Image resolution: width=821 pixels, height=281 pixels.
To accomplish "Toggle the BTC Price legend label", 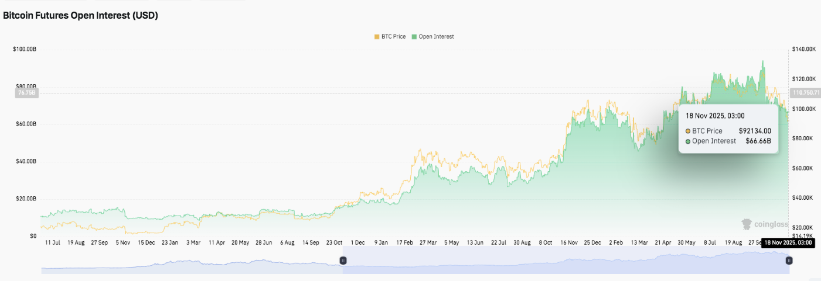I will click(x=393, y=37).
